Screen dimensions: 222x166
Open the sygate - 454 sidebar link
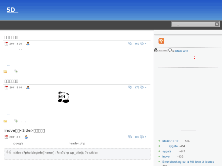point(173,146)
